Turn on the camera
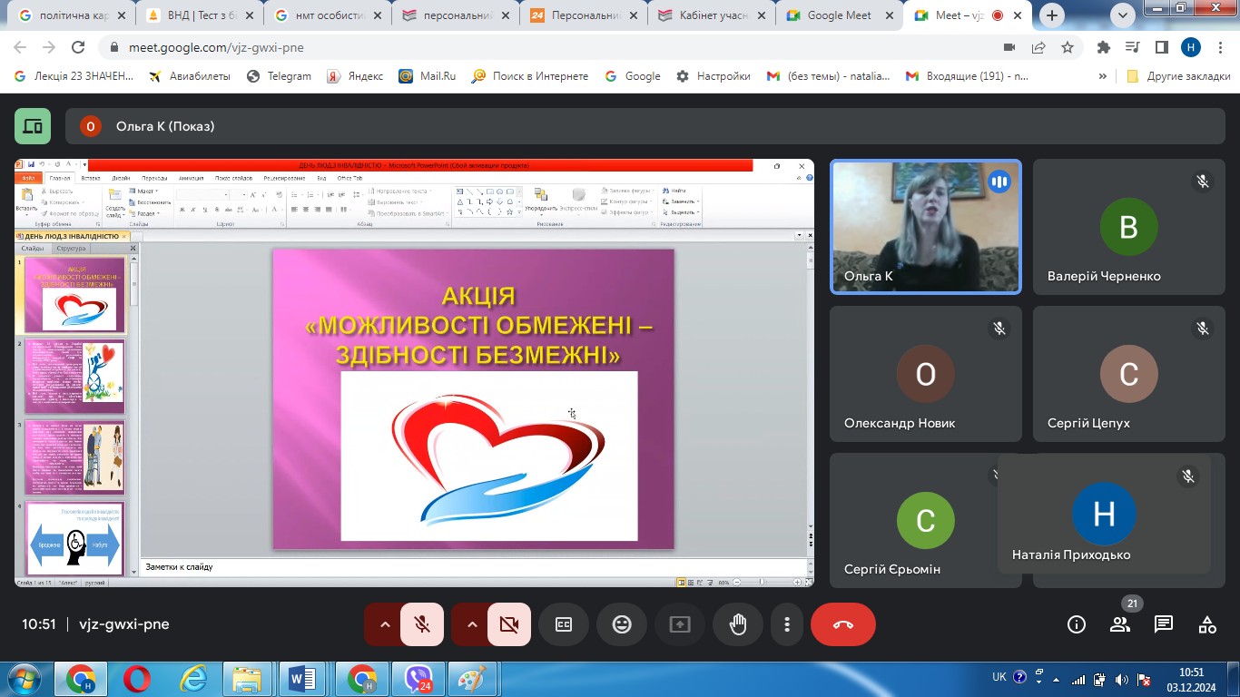The height and width of the screenshot is (697, 1240). coord(508,624)
